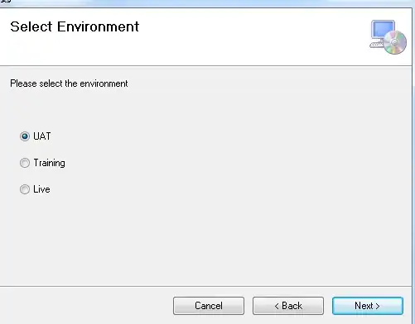Click the blue monitor in the setup icon
The width and height of the screenshot is (415, 324).
[x=383, y=30]
